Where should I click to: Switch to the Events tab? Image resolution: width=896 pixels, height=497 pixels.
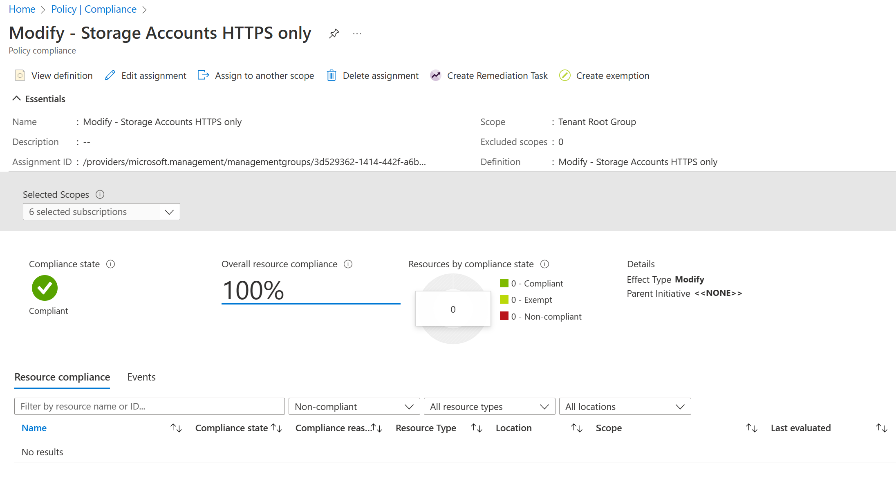pos(141,377)
